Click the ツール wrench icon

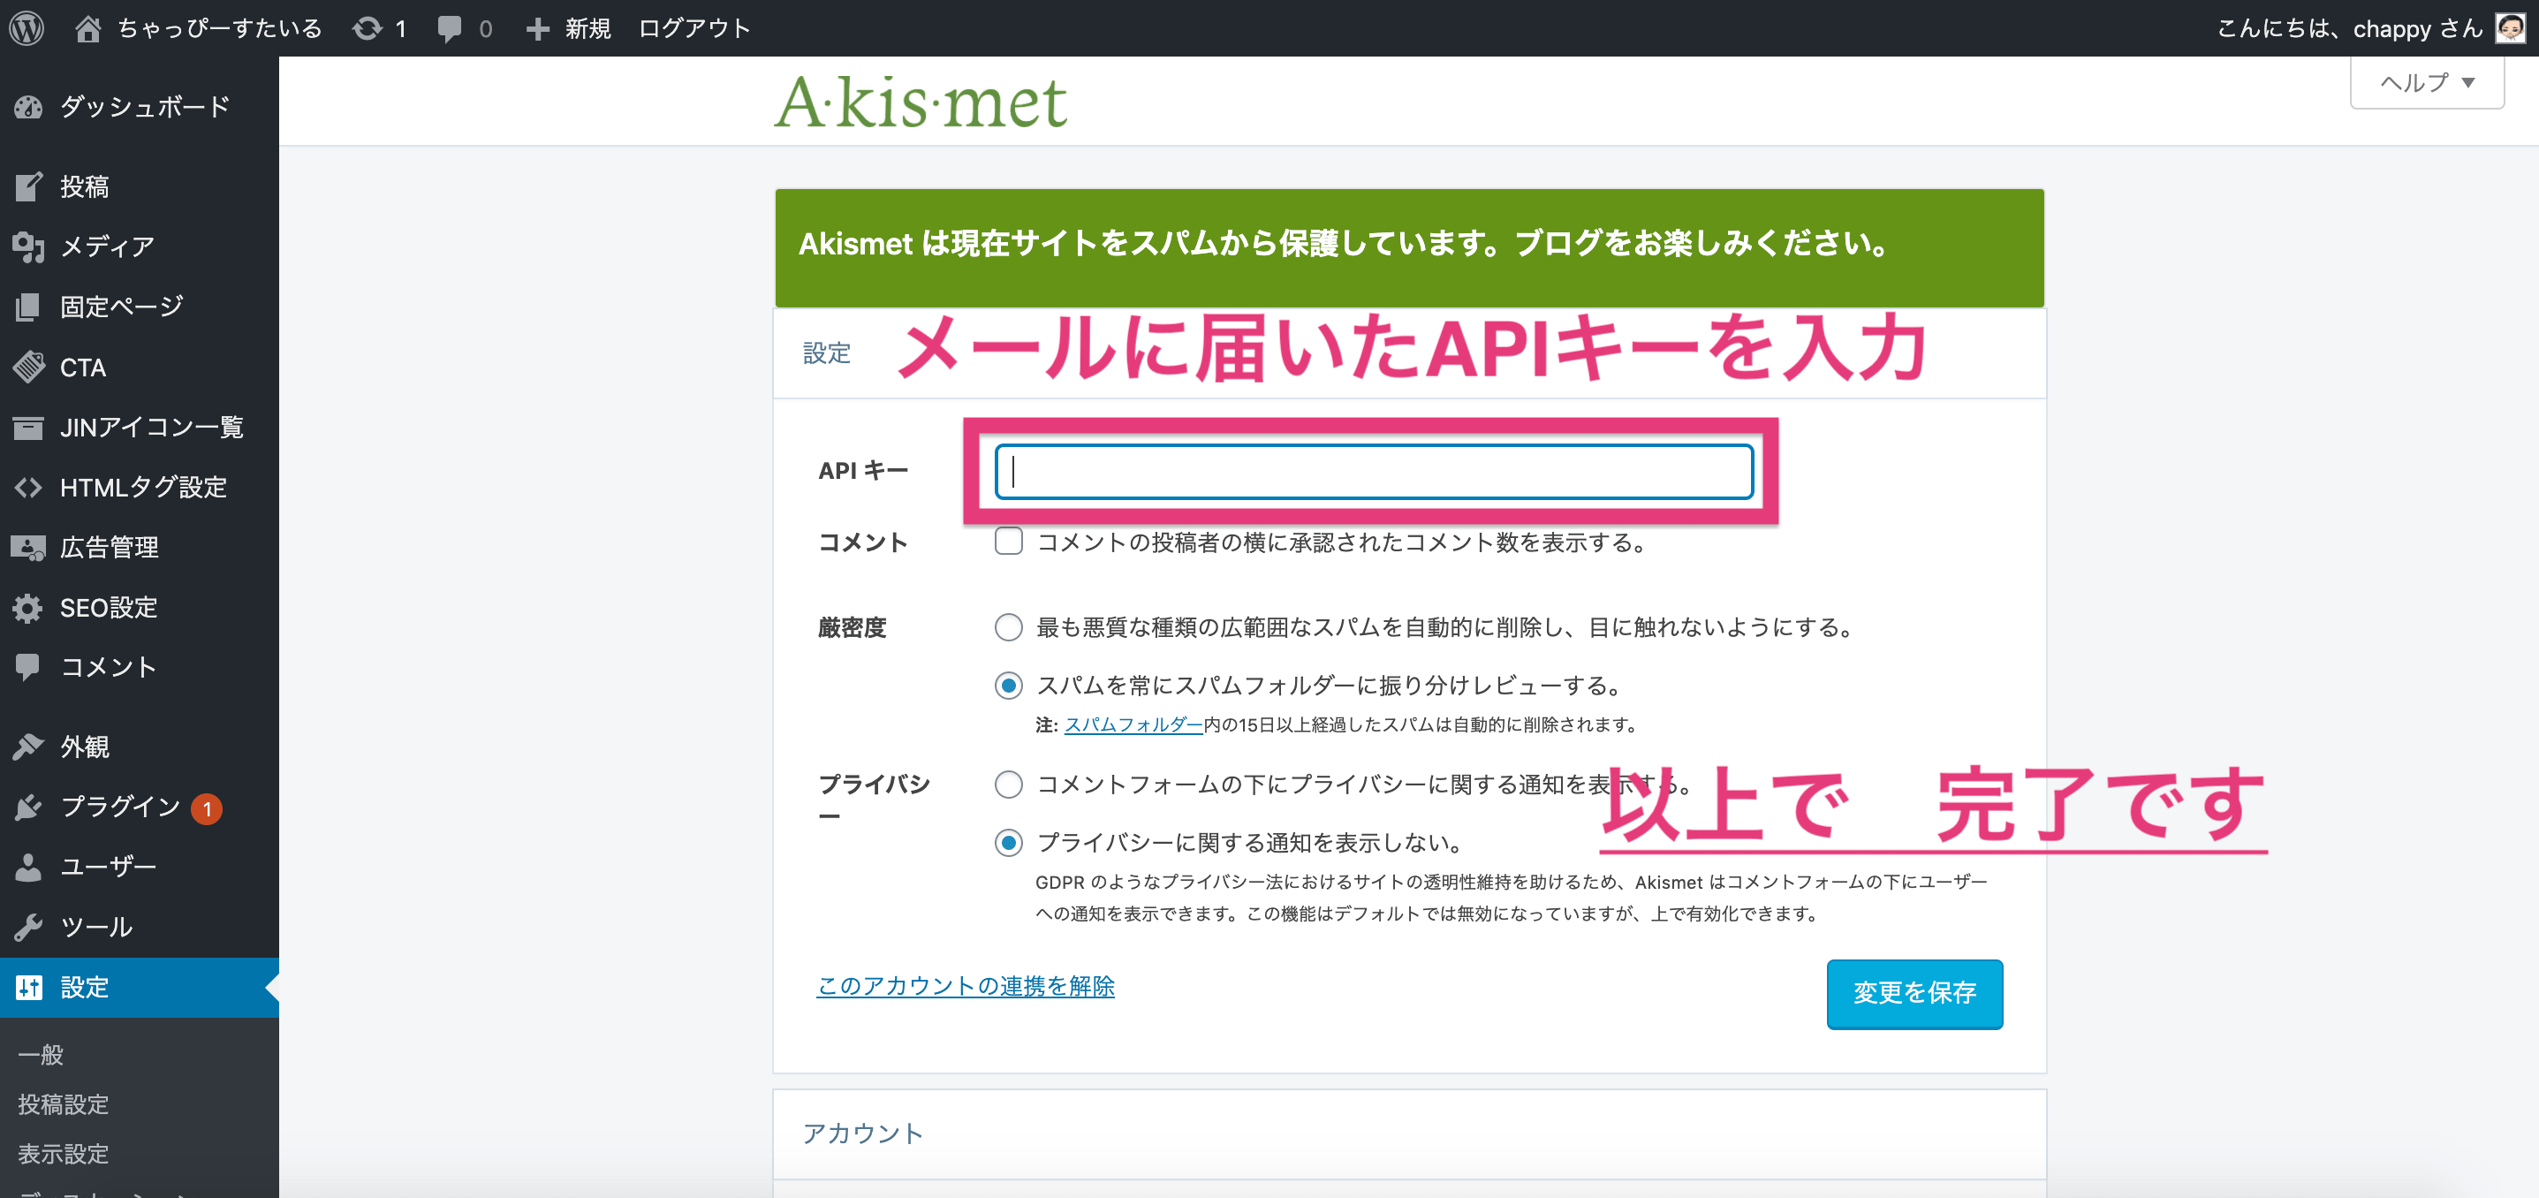point(28,927)
